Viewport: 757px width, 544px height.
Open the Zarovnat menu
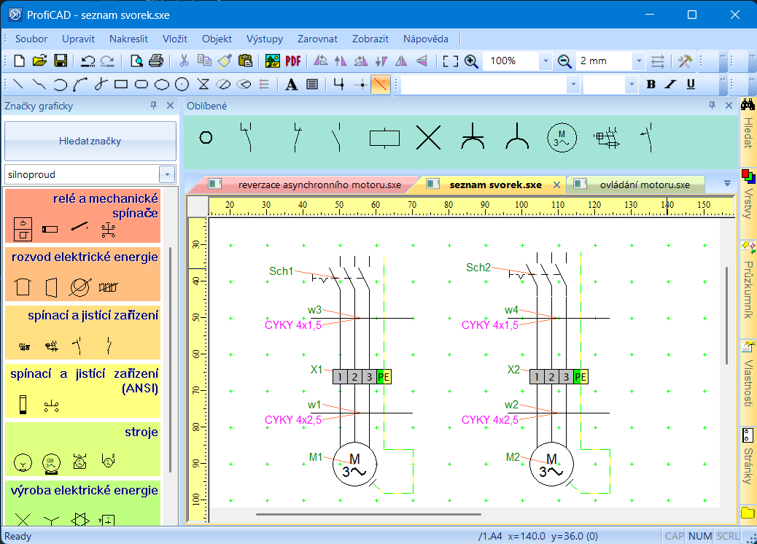[x=317, y=39]
